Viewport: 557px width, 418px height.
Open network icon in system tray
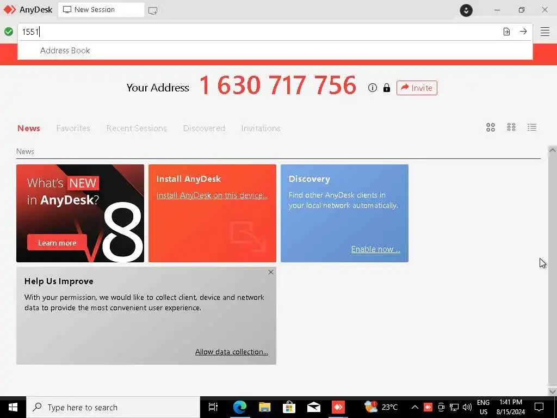454,407
